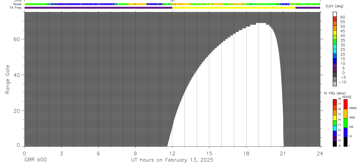Click the '151' CPID value above the plot
The width and height of the screenshot is (360, 166).
[x=172, y=1]
